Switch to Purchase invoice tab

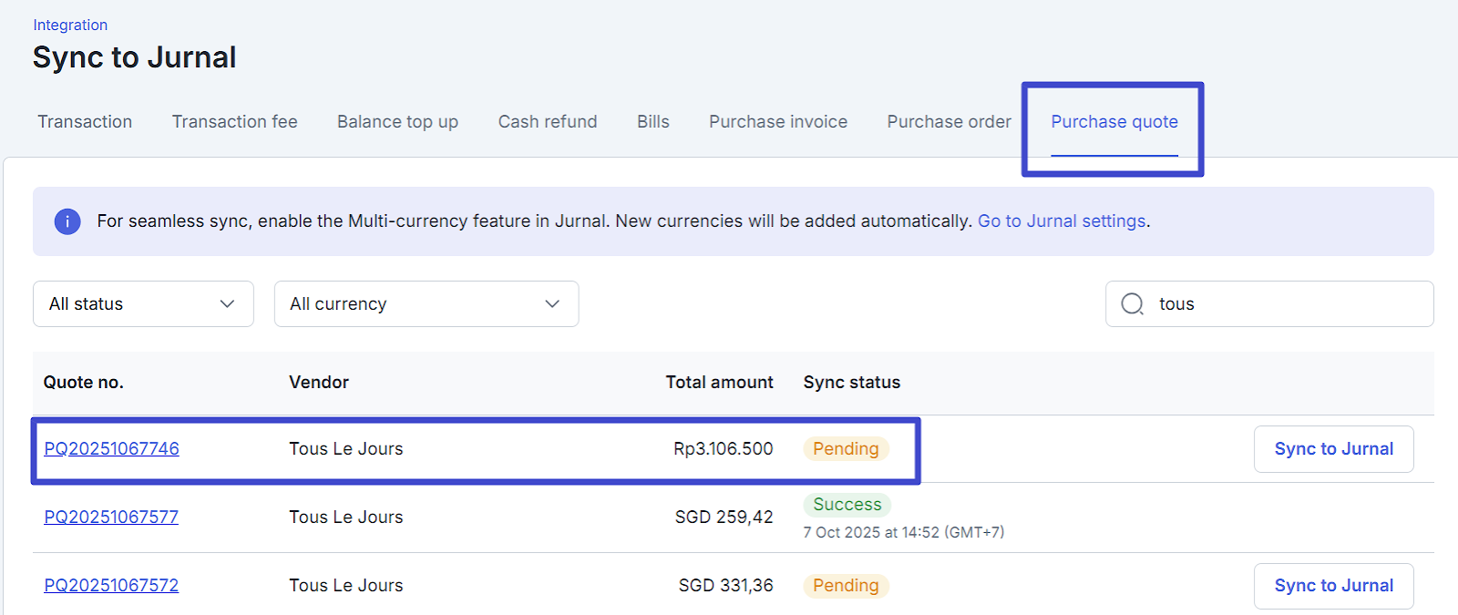778,122
